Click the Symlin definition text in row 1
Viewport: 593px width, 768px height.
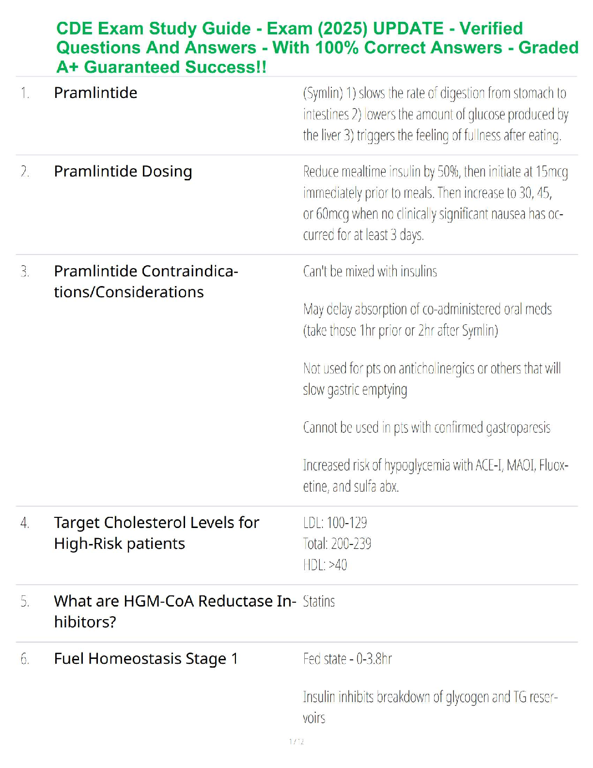pyautogui.click(x=435, y=114)
